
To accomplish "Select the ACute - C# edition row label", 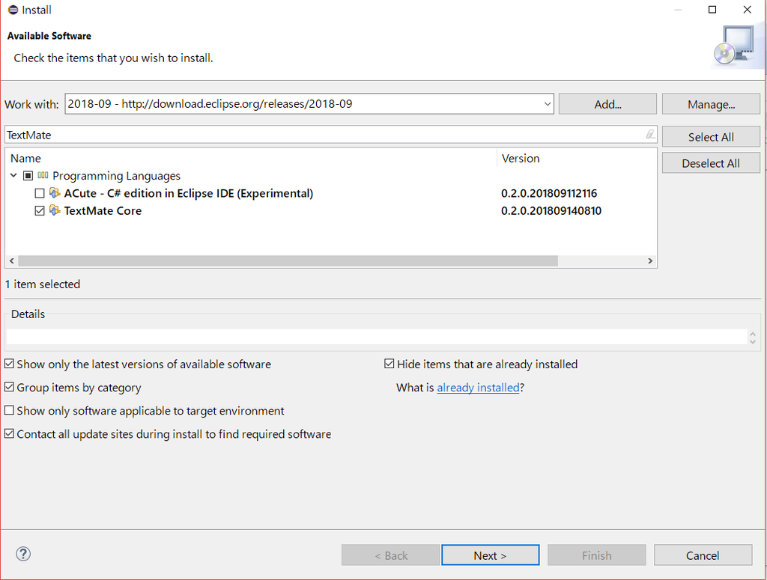I will pos(188,193).
